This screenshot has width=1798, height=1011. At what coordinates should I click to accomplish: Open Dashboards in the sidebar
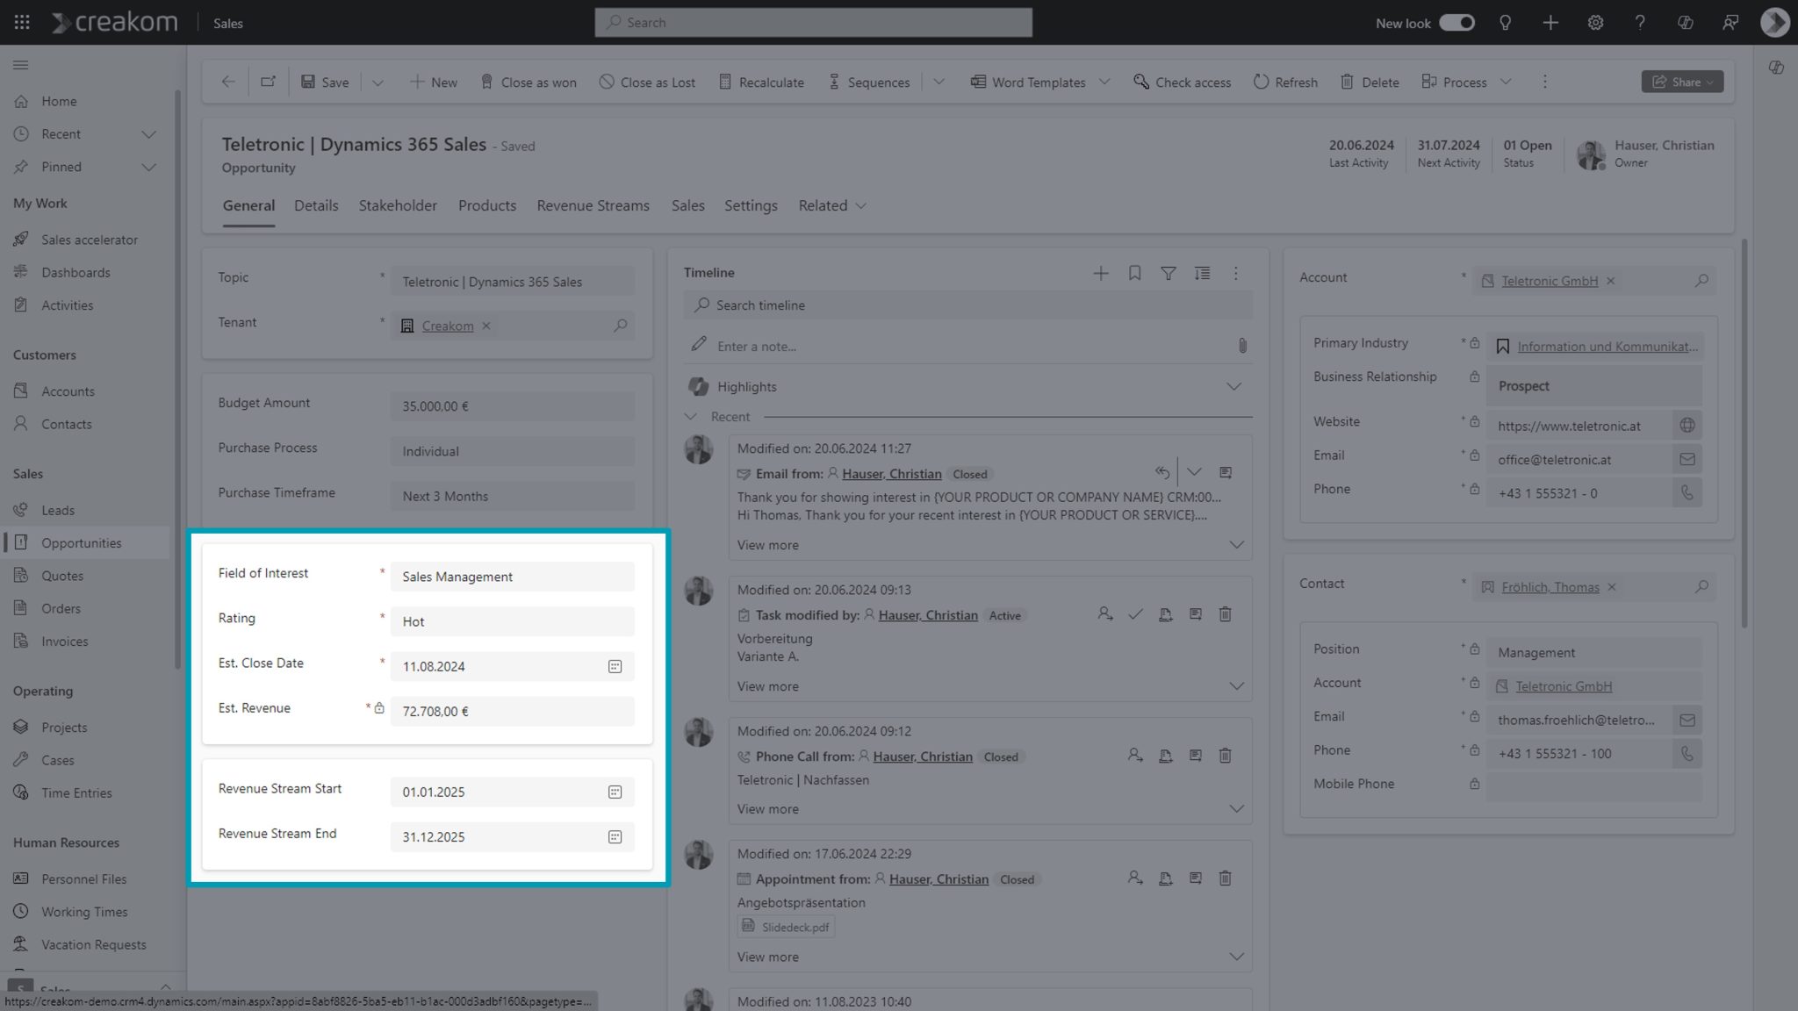pos(76,272)
